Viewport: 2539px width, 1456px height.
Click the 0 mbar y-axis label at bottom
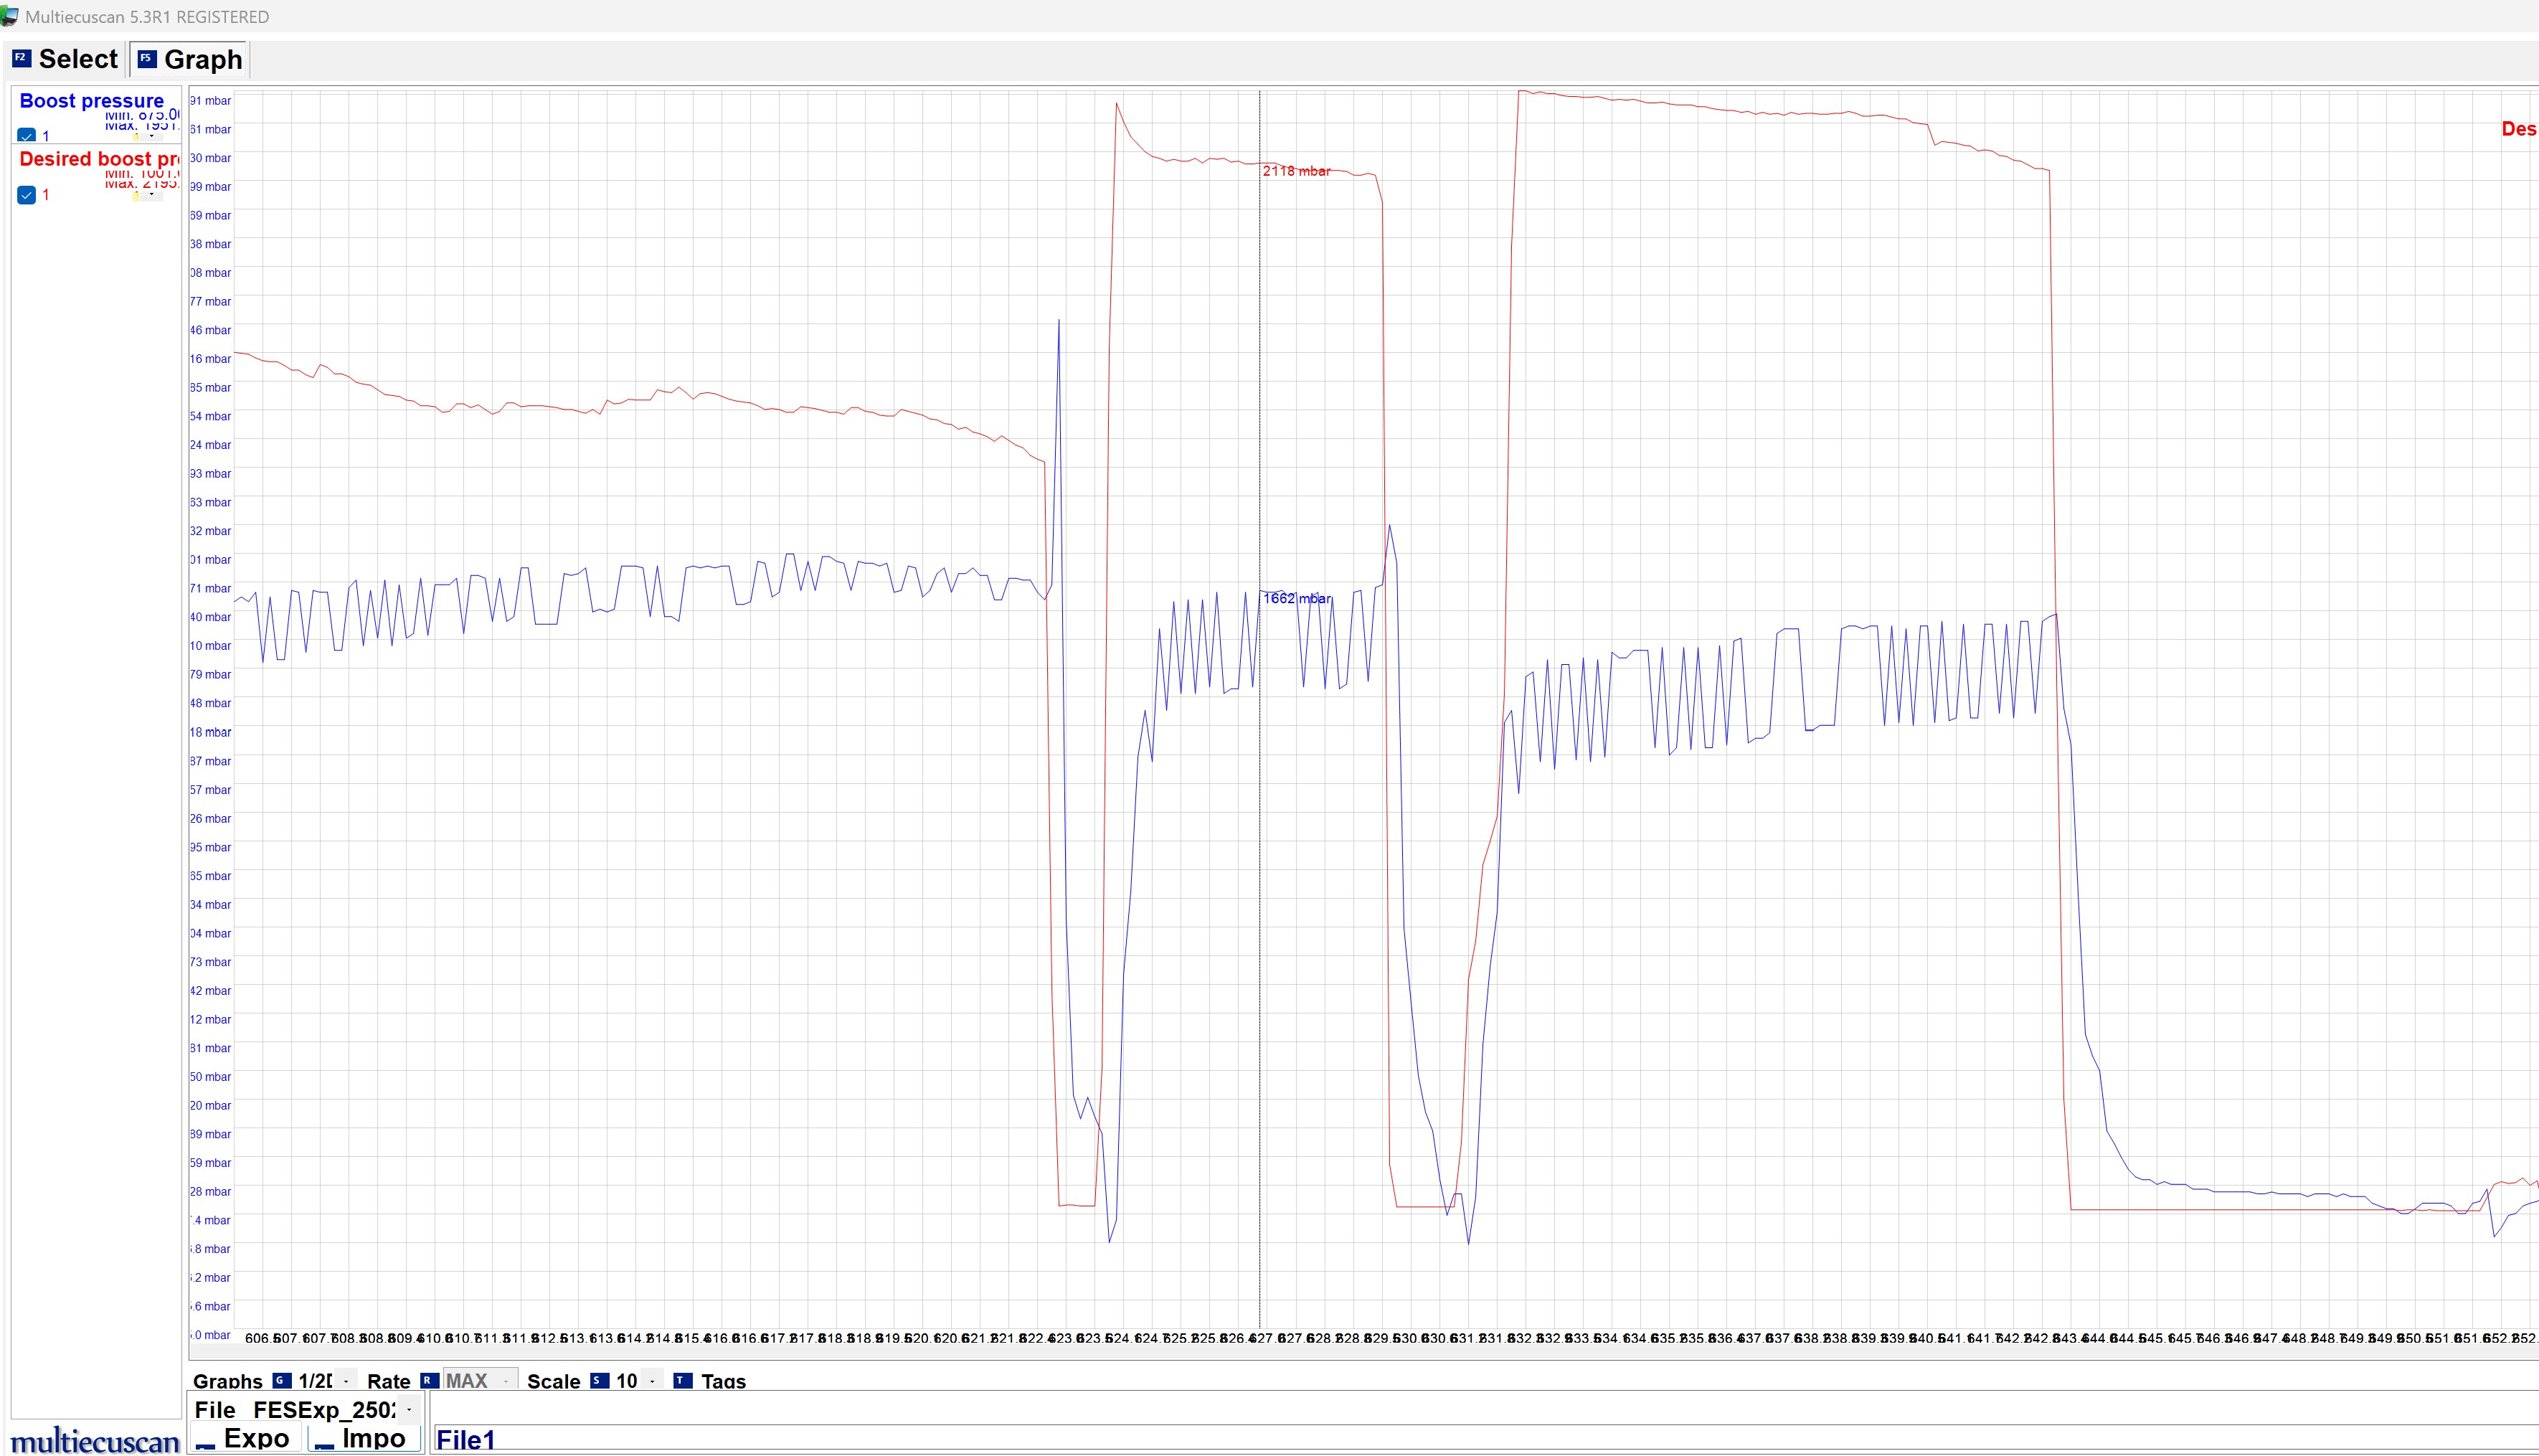211,1335
